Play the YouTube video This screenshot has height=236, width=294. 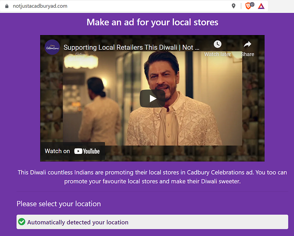click(153, 98)
